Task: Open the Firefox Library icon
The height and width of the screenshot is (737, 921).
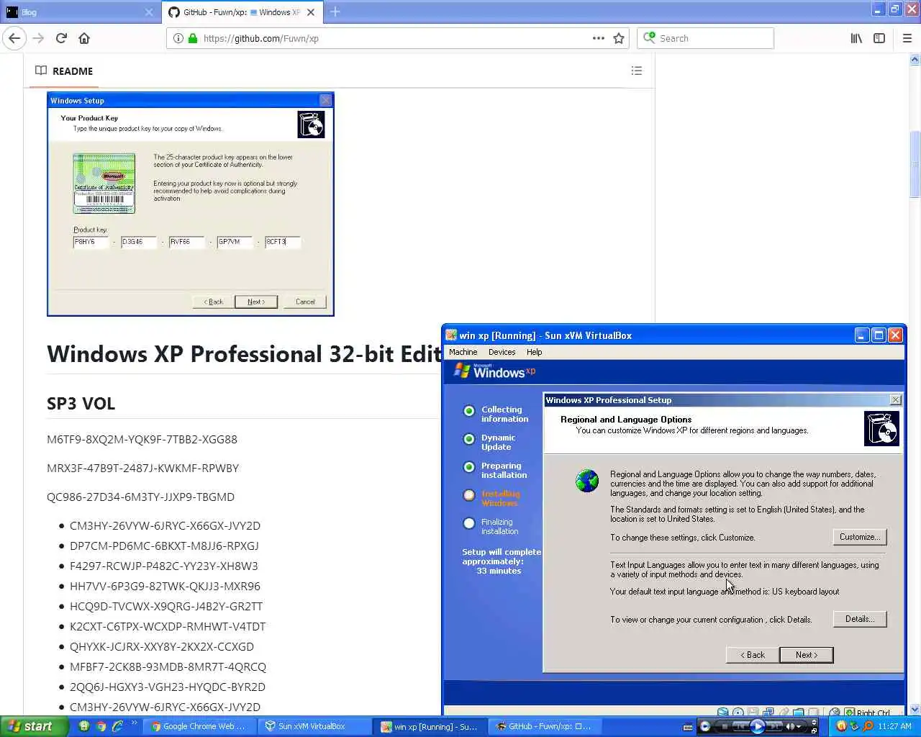Action: (856, 38)
